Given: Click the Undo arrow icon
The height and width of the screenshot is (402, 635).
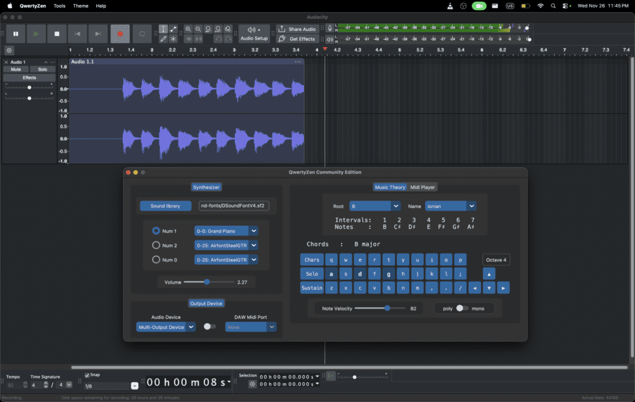Looking at the screenshot, I should (219, 38).
